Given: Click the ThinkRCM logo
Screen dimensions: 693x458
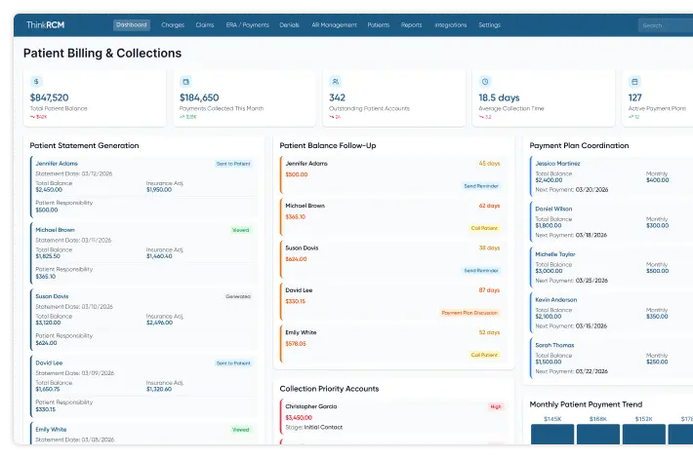Looking at the screenshot, I should click(x=45, y=24).
